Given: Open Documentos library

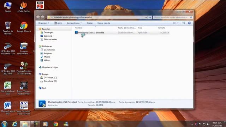Looking at the screenshot, I should (x=49, y=50).
